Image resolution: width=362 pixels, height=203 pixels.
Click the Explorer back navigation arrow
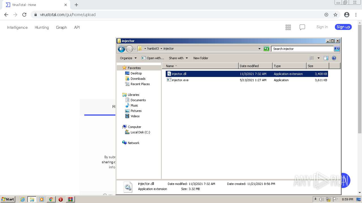pyautogui.click(x=121, y=49)
